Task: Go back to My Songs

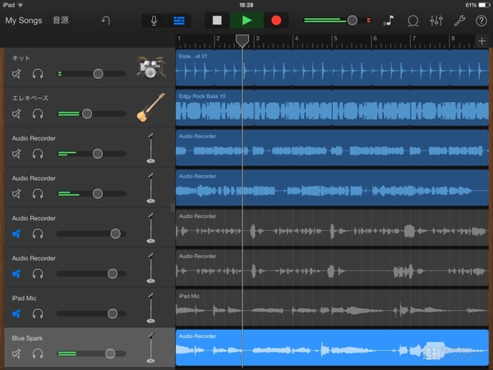Action: (x=22, y=20)
